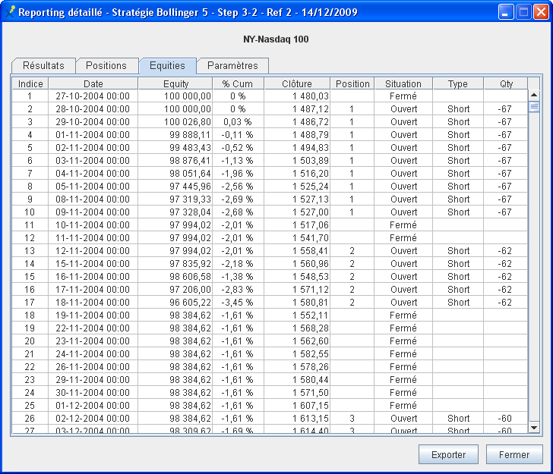Viewport: 553px width, 474px height.
Task: Maximize the reporting window
Action: click(523, 12)
